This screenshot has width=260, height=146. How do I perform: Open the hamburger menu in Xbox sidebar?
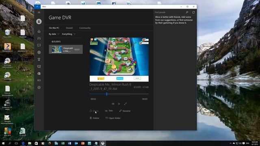point(39,12)
